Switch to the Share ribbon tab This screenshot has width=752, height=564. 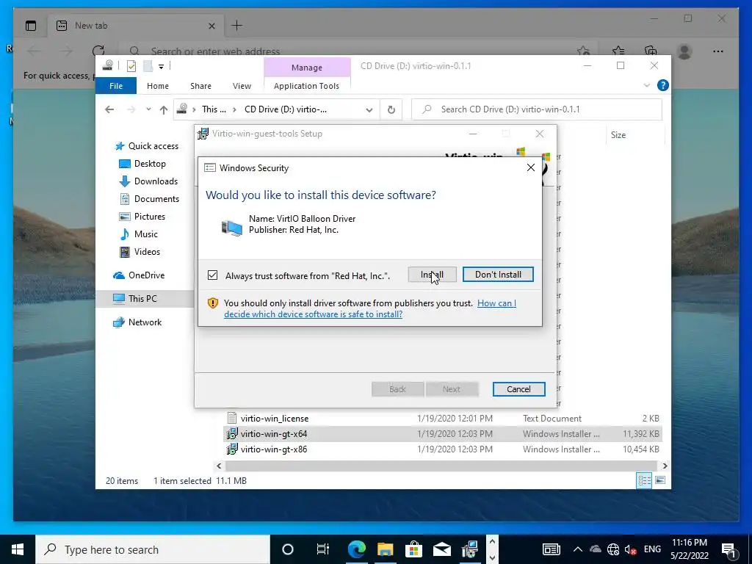pos(200,86)
